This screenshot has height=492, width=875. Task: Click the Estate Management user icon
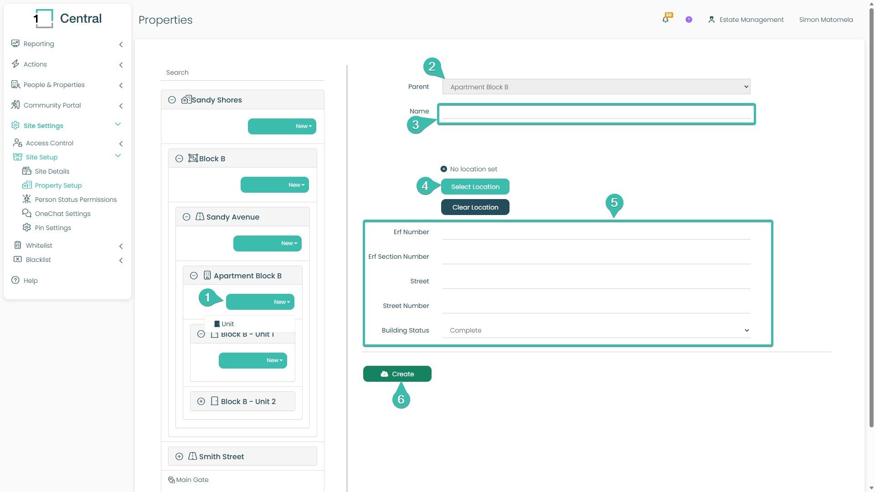(711, 20)
